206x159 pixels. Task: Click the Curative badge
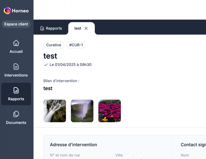coord(53,45)
